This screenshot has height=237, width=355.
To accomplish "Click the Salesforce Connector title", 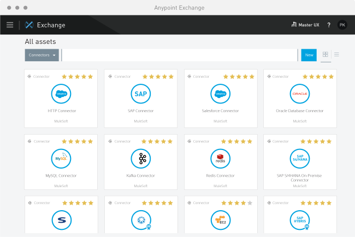I will (220, 111).
